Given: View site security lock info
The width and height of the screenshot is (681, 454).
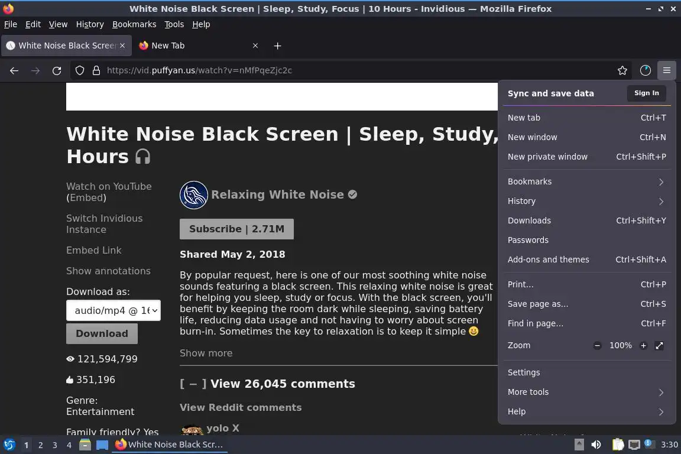Looking at the screenshot, I should 96,70.
